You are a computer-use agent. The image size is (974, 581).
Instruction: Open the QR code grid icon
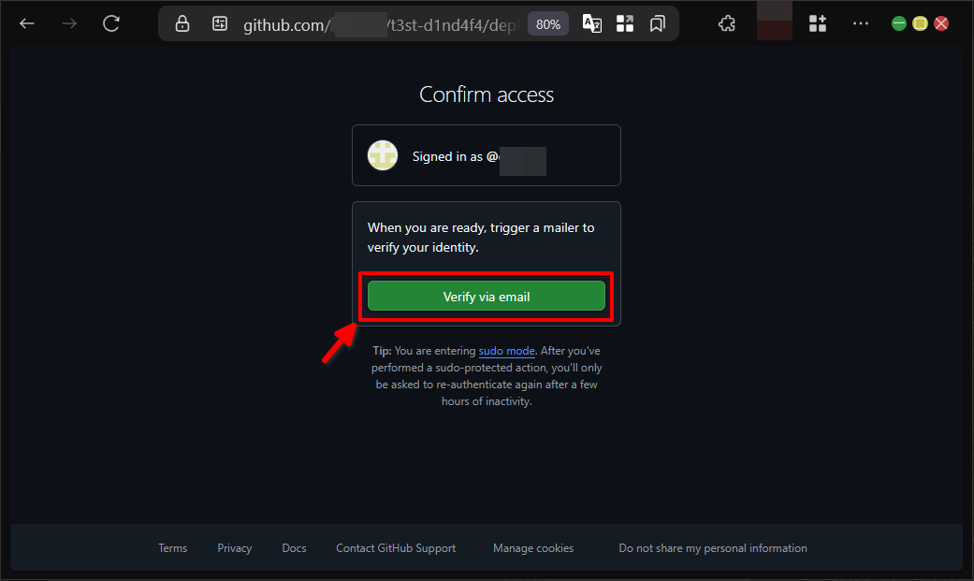pos(625,23)
